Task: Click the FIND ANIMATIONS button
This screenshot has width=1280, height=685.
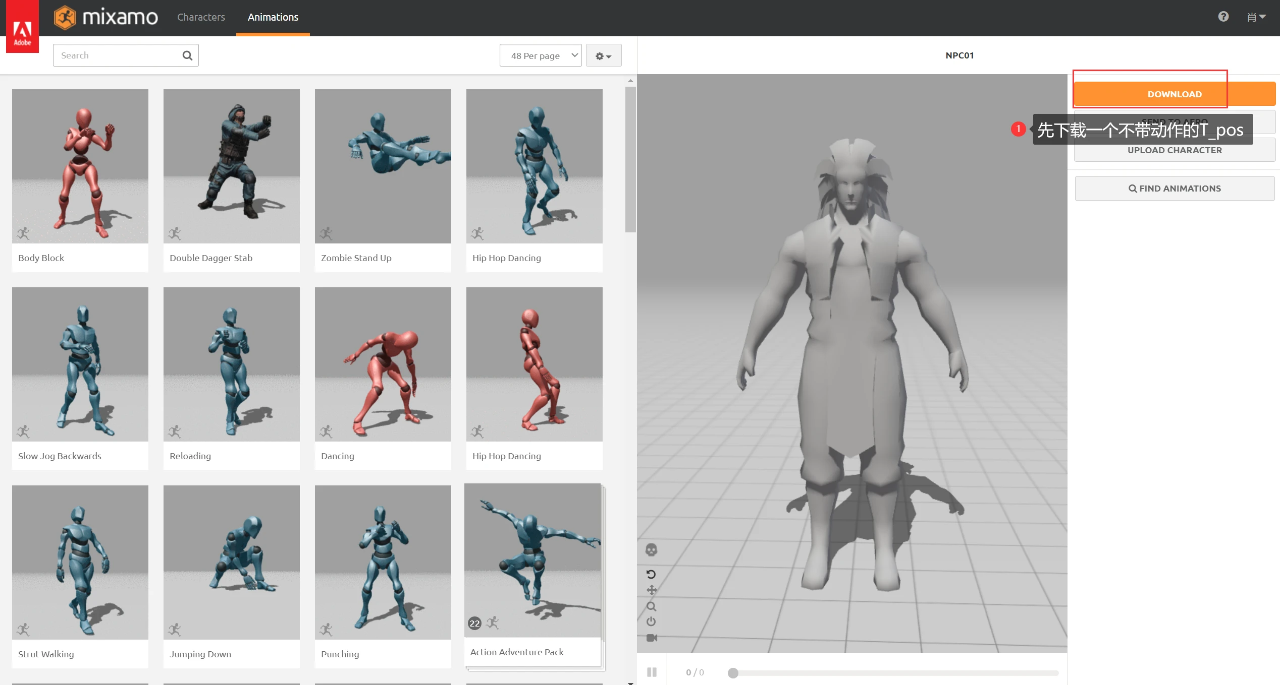Action: click(x=1174, y=189)
